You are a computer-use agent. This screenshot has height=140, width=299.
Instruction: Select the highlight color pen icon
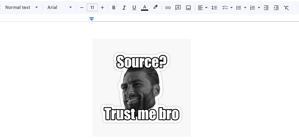pos(155,7)
